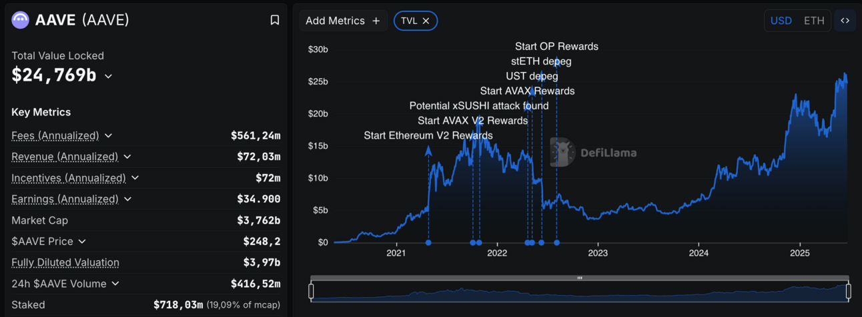
Task: Click the AAVE protocol logo icon
Action: pyautogui.click(x=21, y=20)
